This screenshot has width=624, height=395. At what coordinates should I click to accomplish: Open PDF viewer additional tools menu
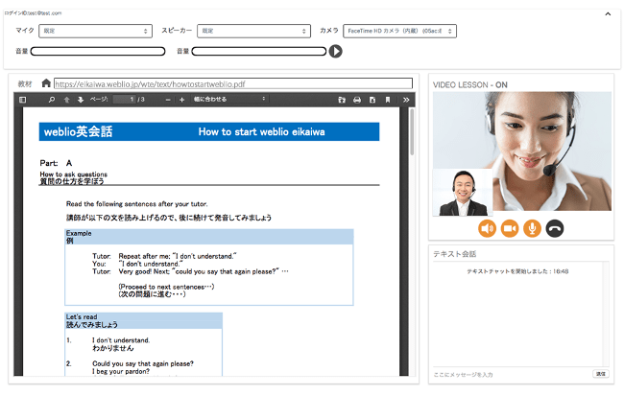pos(406,100)
